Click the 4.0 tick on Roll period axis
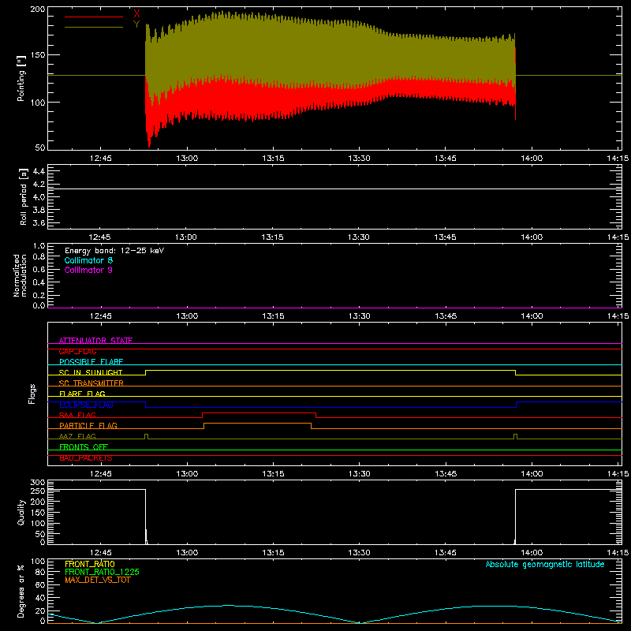The width and height of the screenshot is (631, 631). tap(39, 197)
